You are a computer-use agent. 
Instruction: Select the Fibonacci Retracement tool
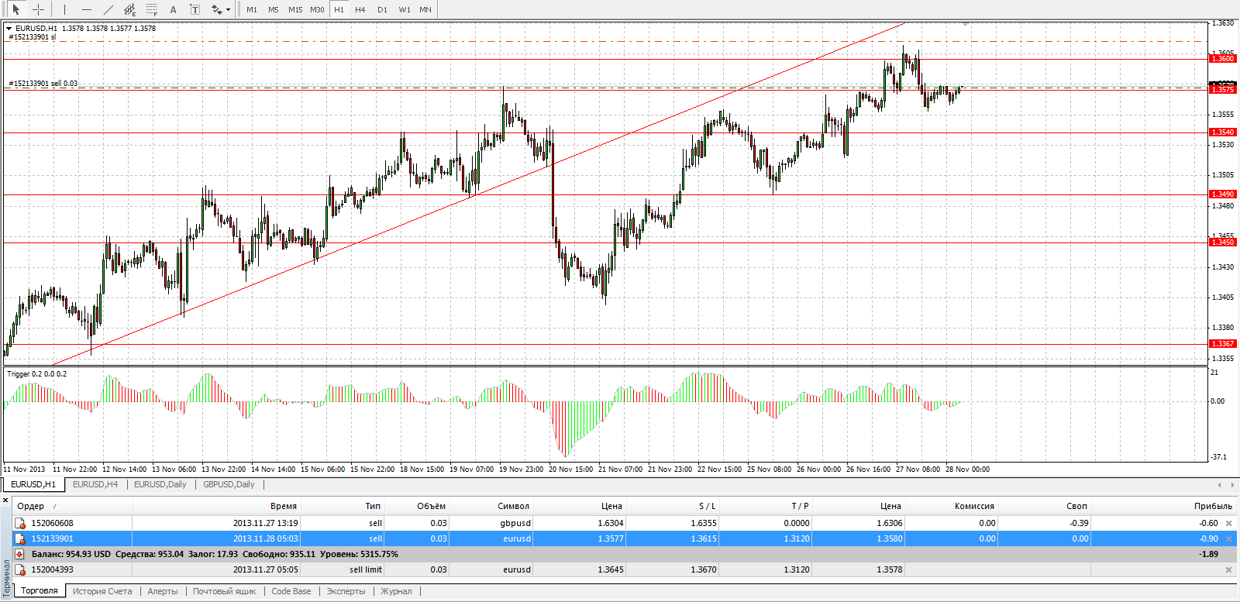(x=151, y=9)
